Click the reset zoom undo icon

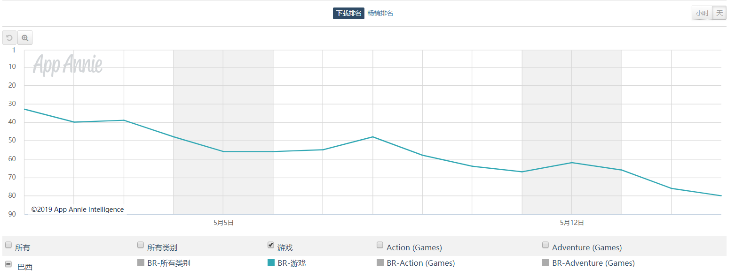tap(9, 37)
